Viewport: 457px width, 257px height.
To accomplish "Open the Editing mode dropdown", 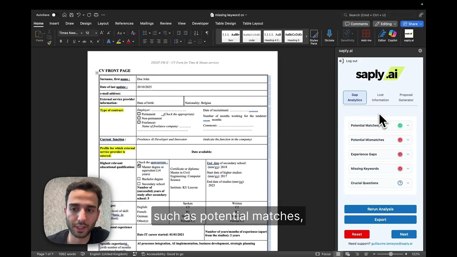I will (x=386, y=24).
